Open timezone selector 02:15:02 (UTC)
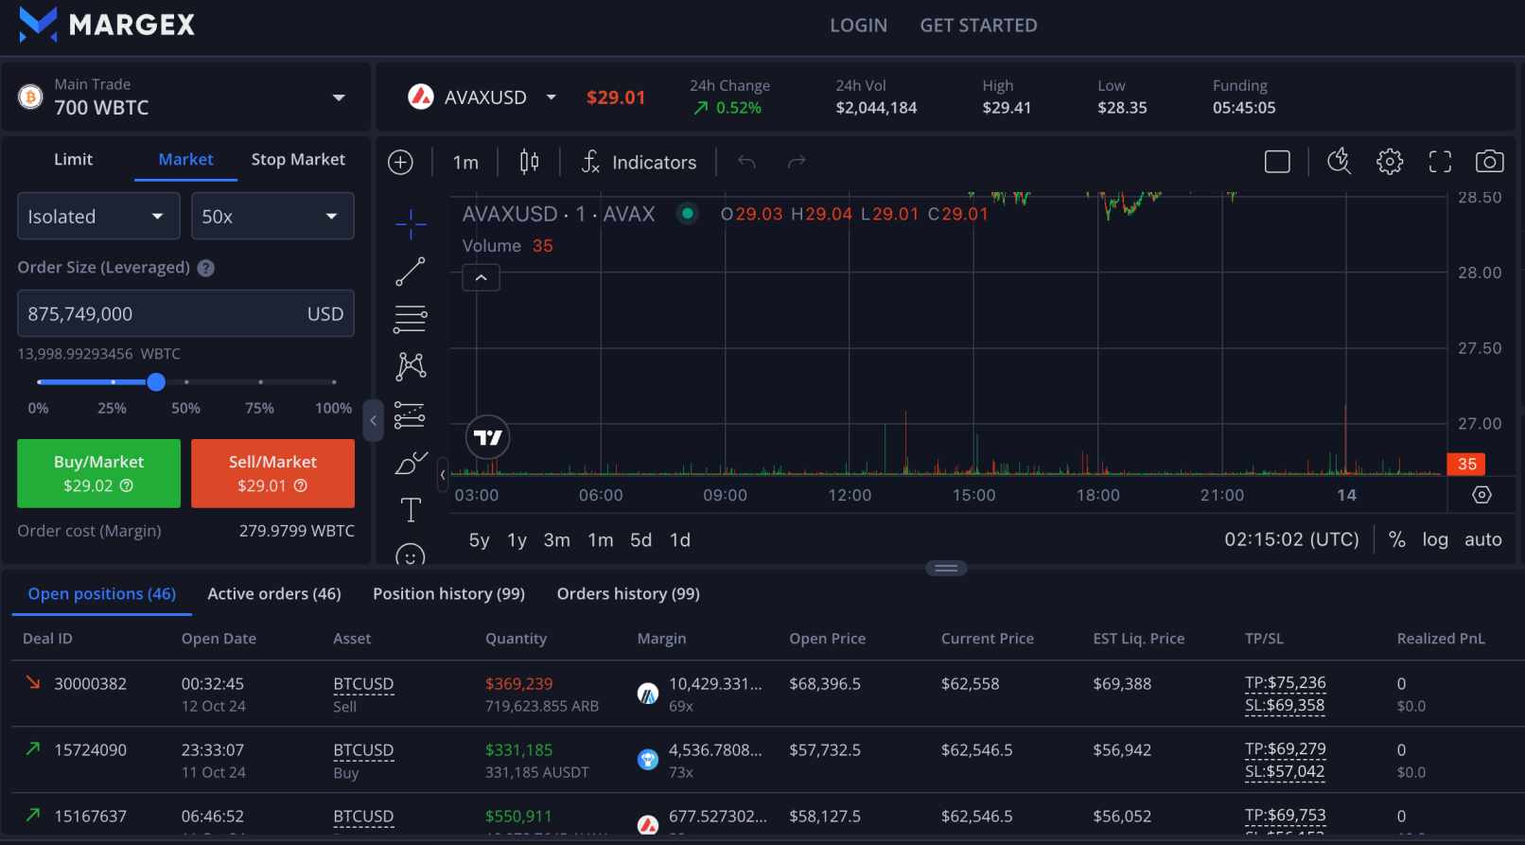The image size is (1525, 845). pos(1291,539)
